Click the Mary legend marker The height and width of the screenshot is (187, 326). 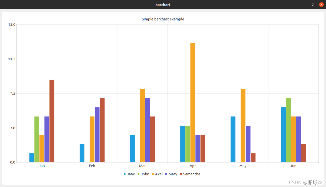[x=166, y=174]
